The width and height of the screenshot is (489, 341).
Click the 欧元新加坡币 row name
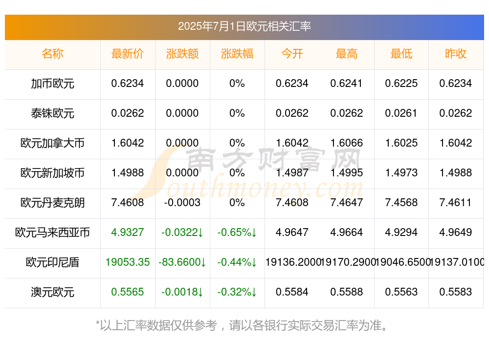[52, 172]
